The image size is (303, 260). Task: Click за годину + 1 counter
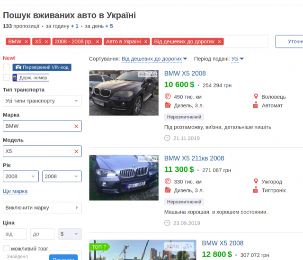coord(62,26)
